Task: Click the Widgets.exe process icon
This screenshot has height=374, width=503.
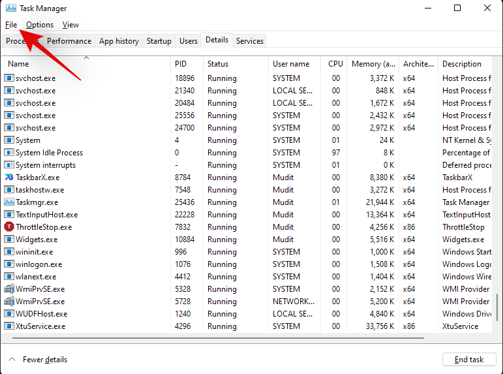Action: [9, 240]
